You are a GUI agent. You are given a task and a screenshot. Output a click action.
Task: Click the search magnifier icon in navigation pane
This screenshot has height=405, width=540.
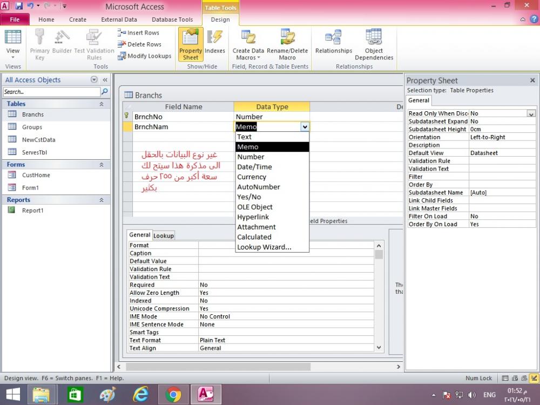click(105, 92)
